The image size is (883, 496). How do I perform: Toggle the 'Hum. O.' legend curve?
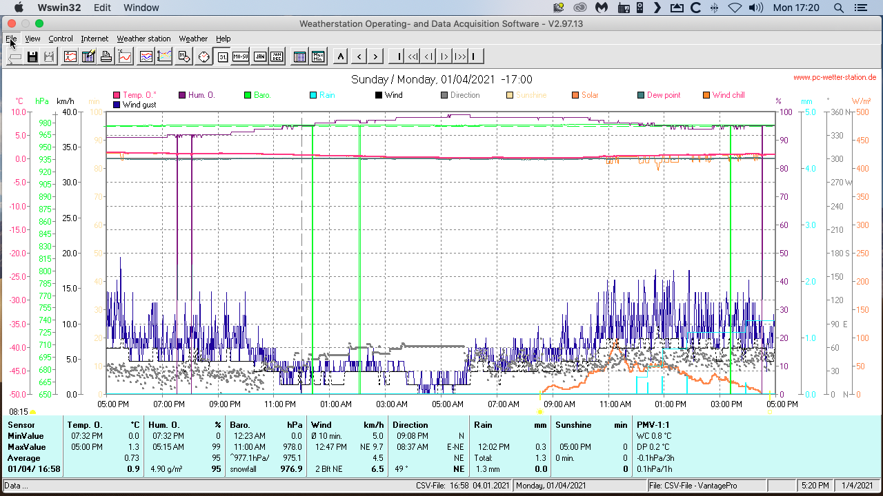[x=197, y=95]
